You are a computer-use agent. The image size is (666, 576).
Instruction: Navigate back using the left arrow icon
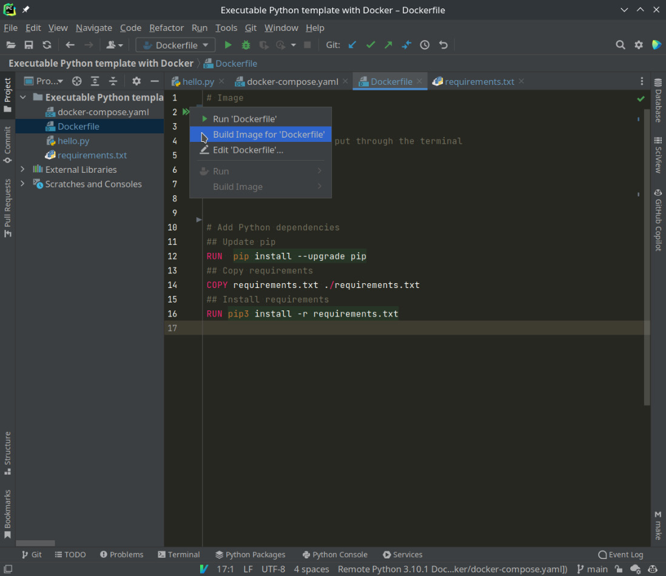coord(70,45)
